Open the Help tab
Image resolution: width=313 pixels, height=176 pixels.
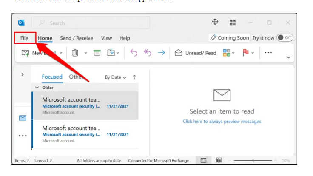[x=125, y=38]
